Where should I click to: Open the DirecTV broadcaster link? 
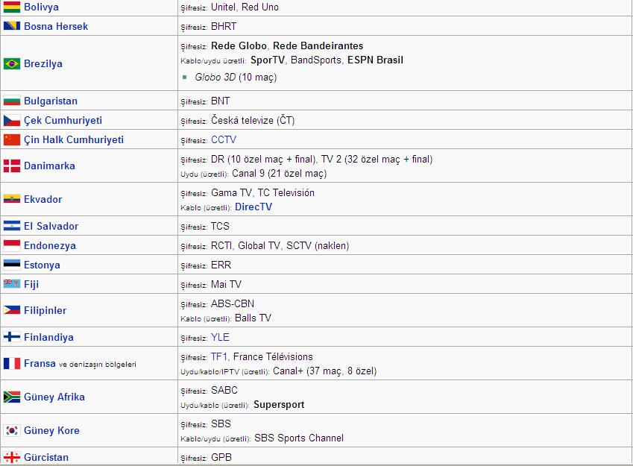(x=253, y=207)
